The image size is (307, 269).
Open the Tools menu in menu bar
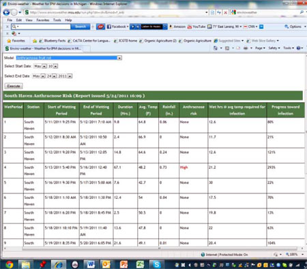[x=57, y=20]
